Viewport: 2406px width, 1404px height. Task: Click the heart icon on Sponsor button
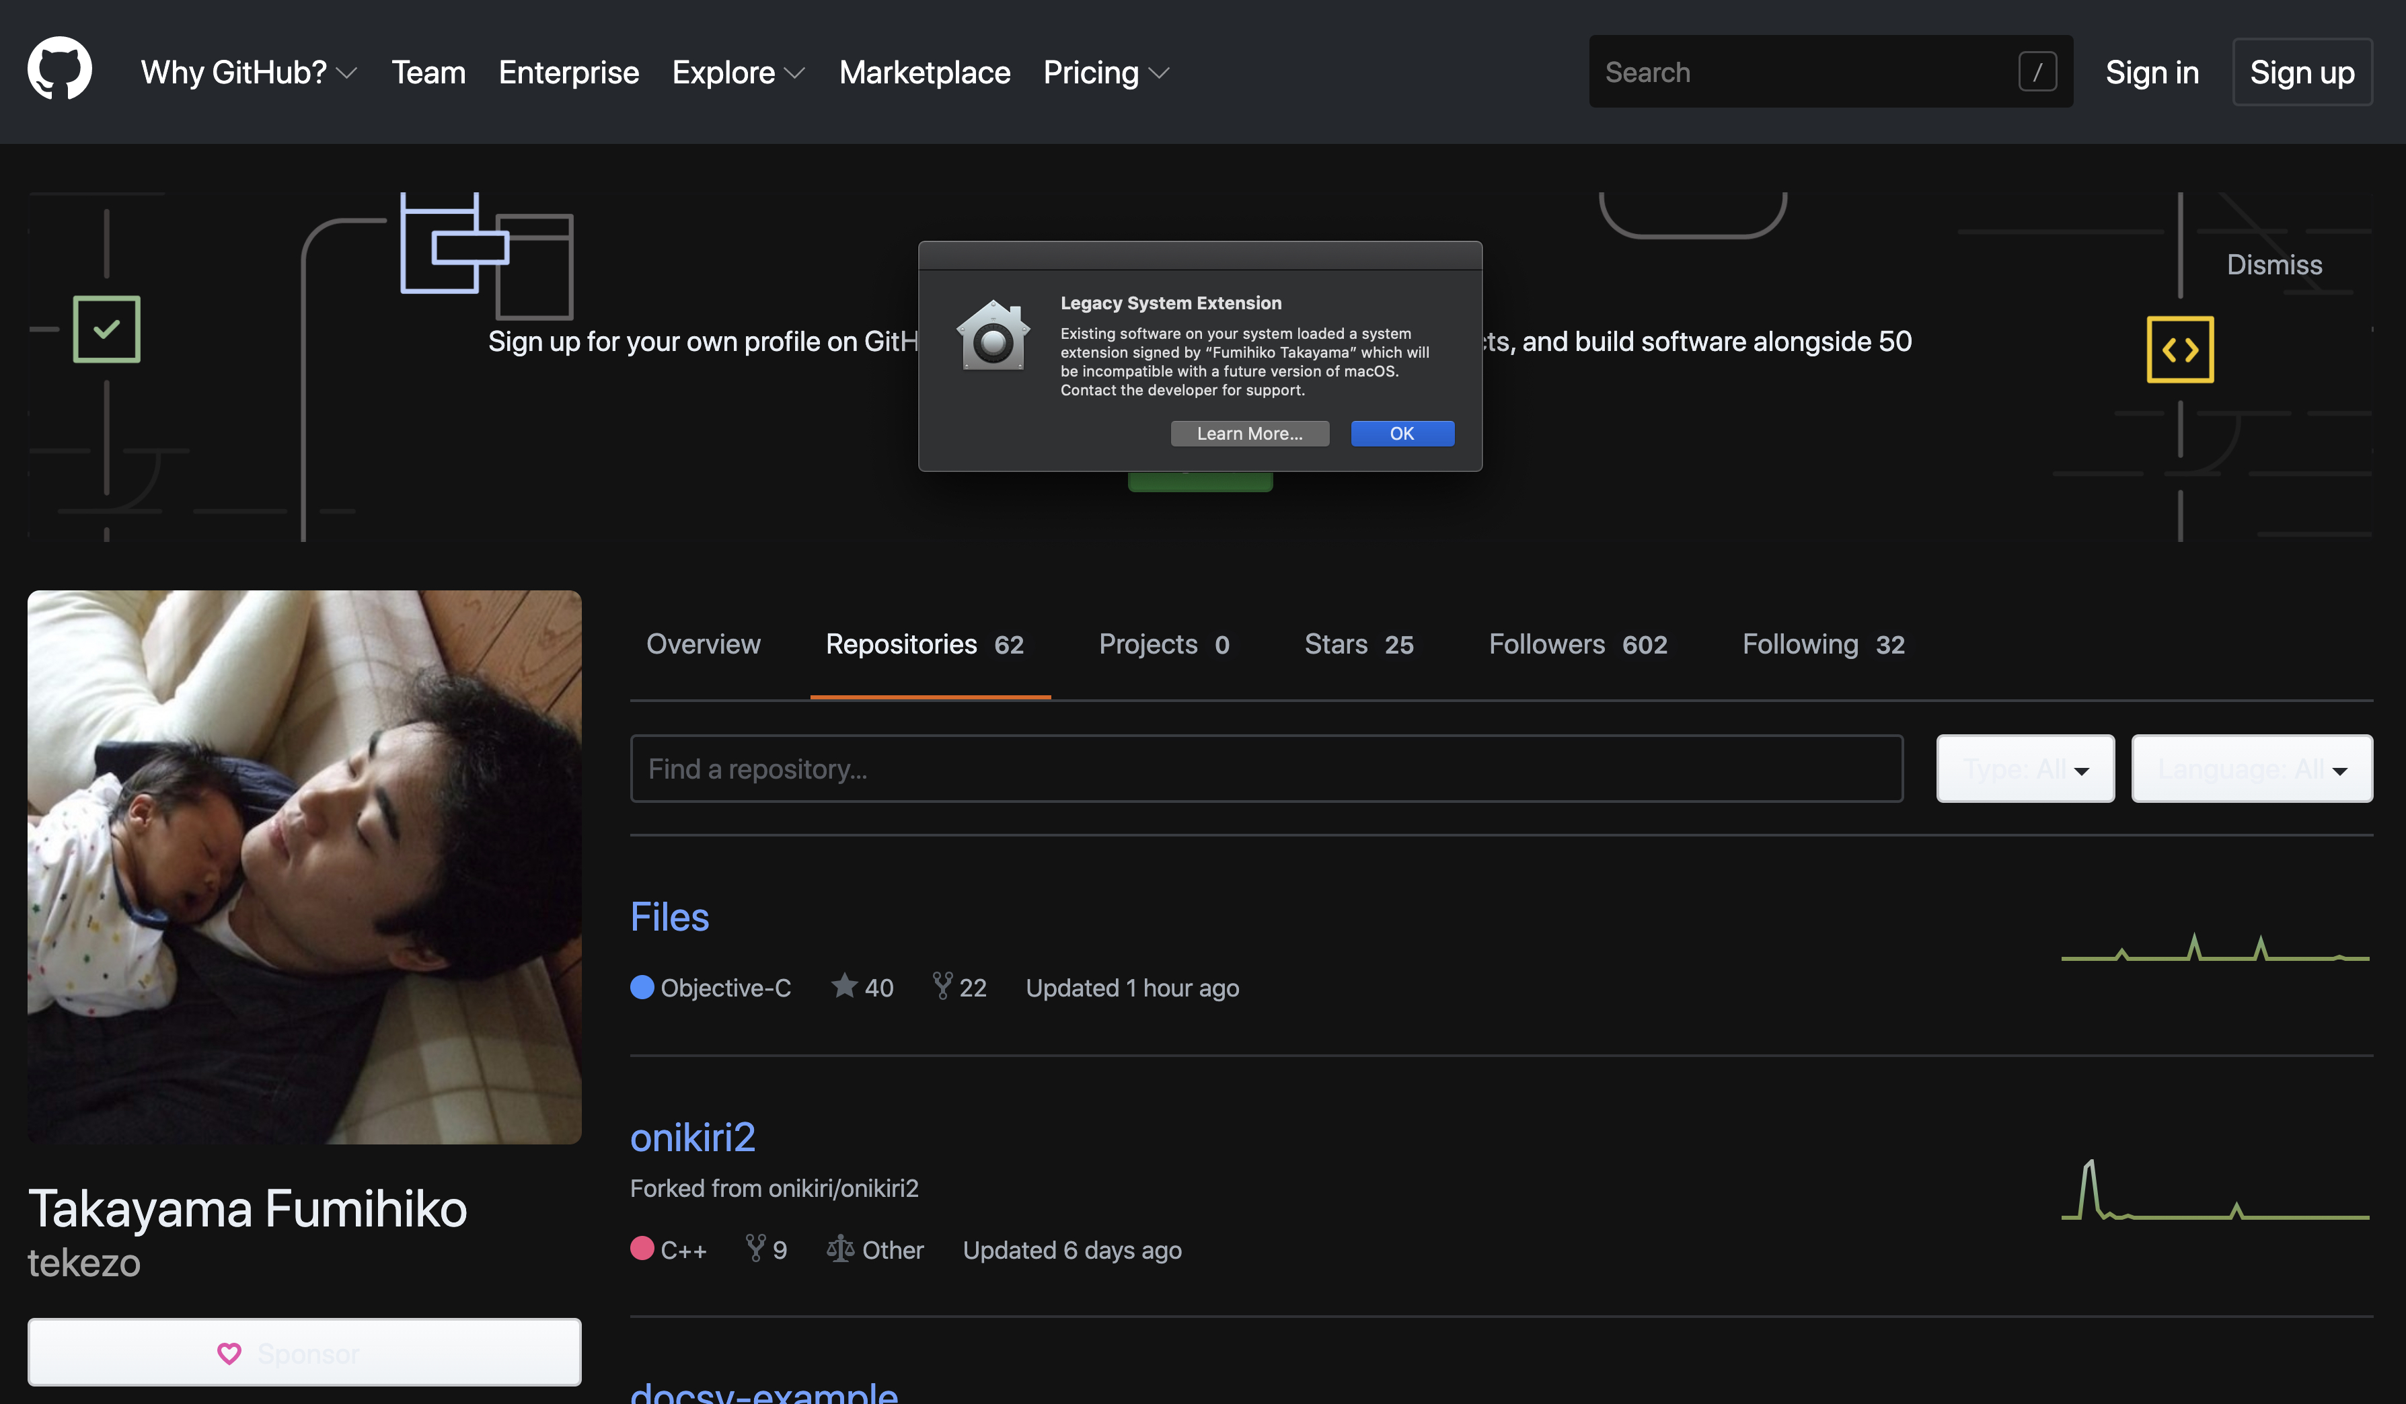pyautogui.click(x=229, y=1352)
